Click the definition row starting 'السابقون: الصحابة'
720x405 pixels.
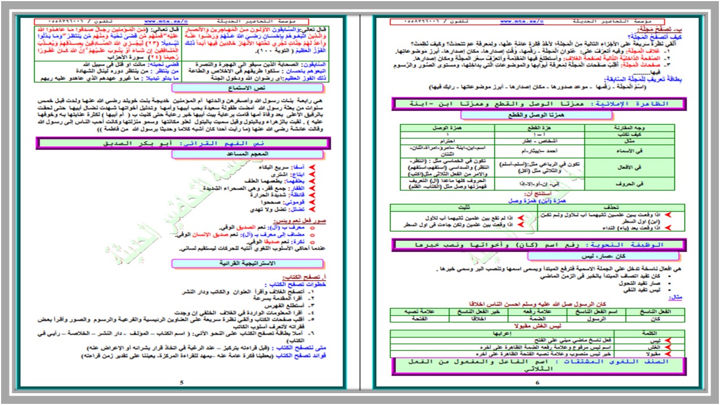(259, 65)
